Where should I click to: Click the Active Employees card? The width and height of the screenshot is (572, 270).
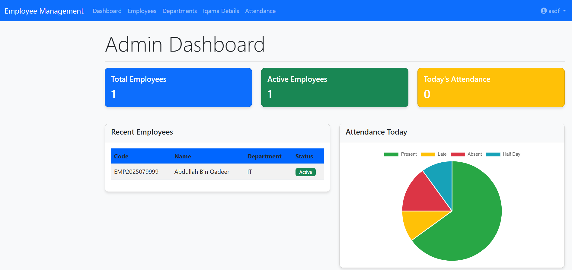coord(335,87)
